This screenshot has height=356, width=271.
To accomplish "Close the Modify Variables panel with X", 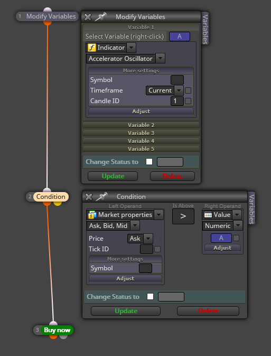I will click(88, 17).
